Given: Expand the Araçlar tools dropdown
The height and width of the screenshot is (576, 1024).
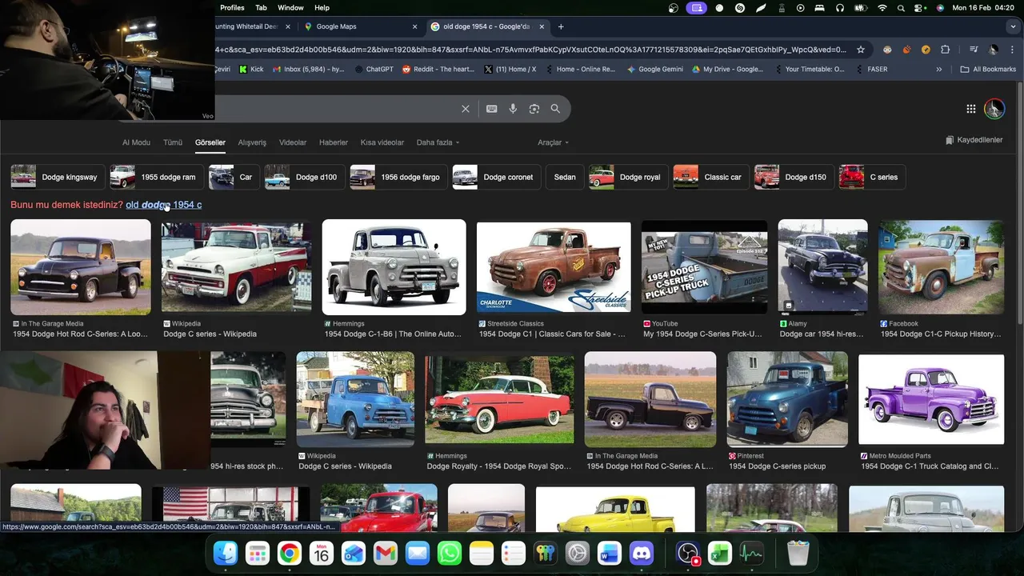Looking at the screenshot, I should 553,142.
